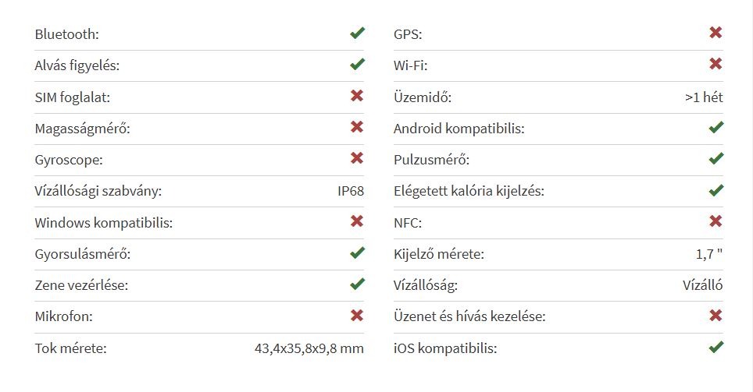753x392 pixels.
Task: Click the red cross beside Gyroscope
Action: (357, 158)
